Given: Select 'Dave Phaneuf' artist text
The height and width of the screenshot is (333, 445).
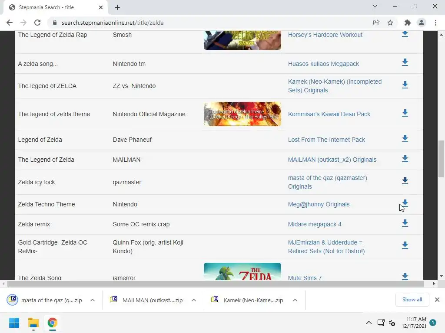Looking at the screenshot, I should click(x=132, y=140).
